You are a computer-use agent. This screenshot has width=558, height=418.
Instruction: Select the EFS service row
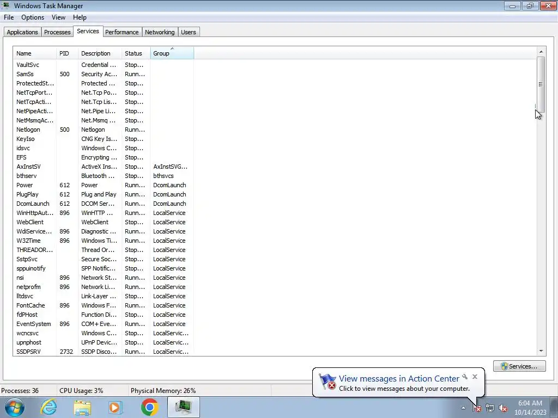click(x=103, y=157)
